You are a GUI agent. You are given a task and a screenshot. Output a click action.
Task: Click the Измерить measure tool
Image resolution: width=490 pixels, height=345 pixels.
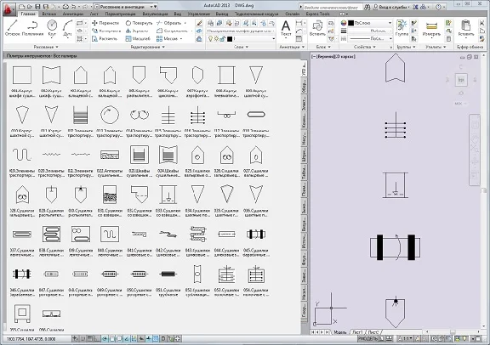431,29
